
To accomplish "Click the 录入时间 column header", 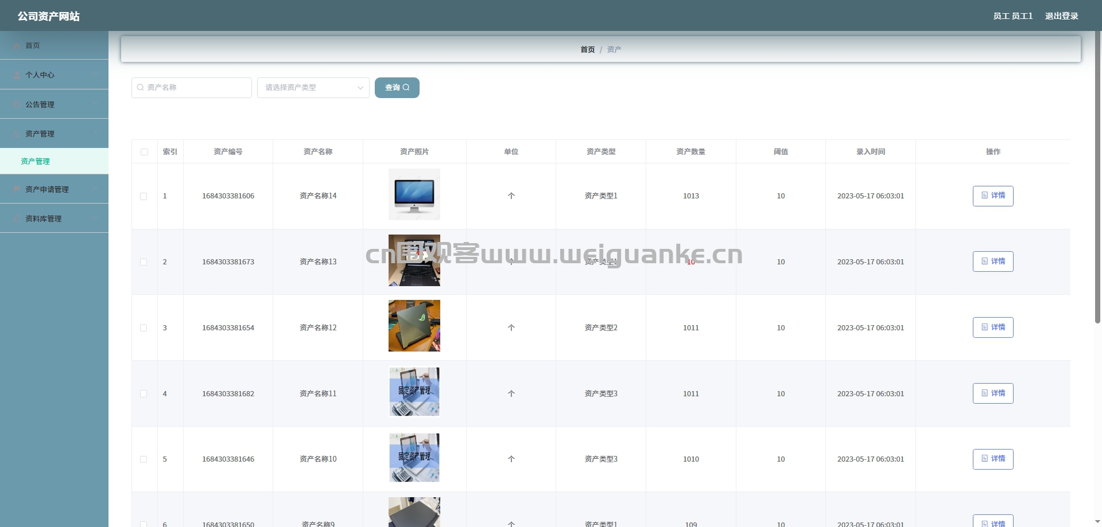I will (871, 152).
